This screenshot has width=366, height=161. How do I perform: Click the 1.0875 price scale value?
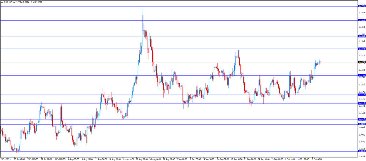click(x=362, y=142)
